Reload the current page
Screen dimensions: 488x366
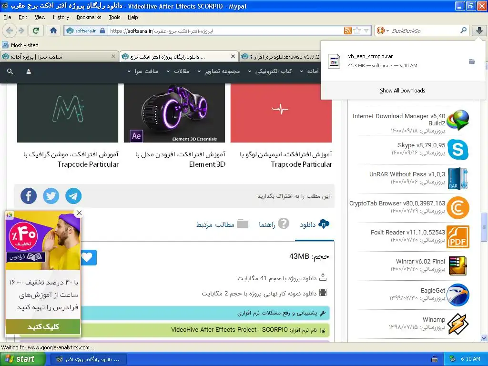[36, 30]
